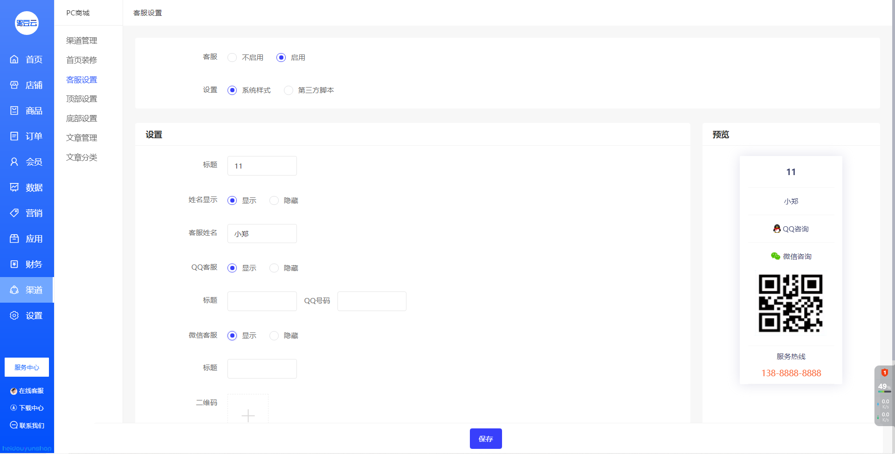Open 渠道 channel icon in sidebar
The image size is (895, 454).
coord(14,290)
